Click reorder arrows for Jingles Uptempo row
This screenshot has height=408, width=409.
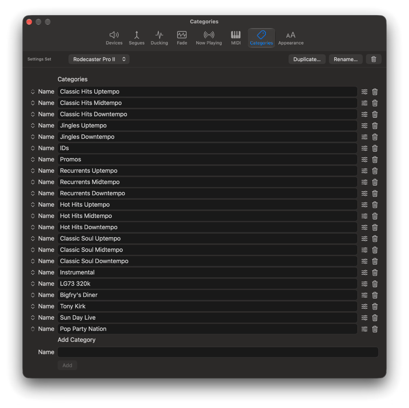[33, 125]
